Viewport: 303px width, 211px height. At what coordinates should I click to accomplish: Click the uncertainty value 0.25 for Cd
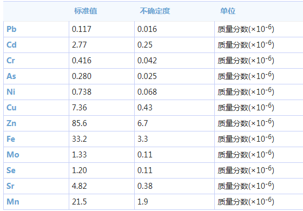coord(145,45)
